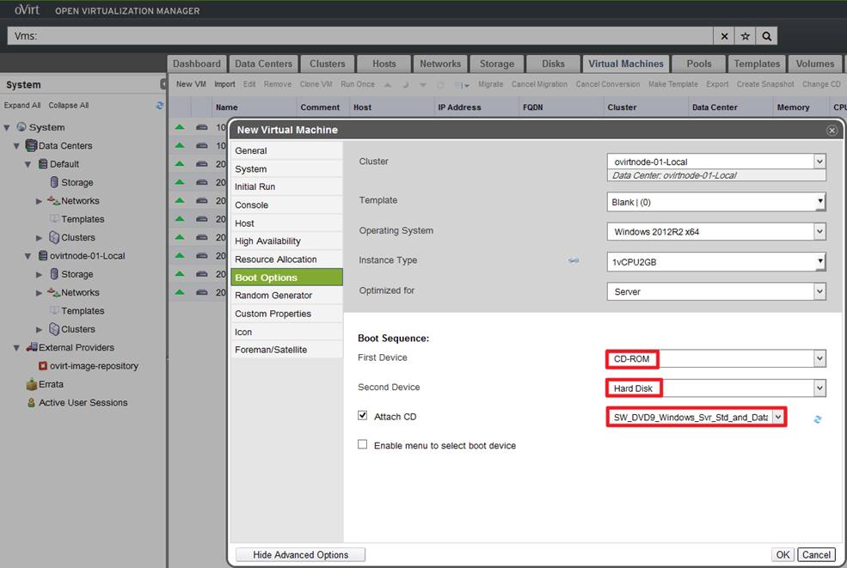
Task: Click the OK button
Action: 783,554
